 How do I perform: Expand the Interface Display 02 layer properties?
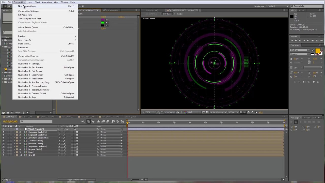point(14,138)
